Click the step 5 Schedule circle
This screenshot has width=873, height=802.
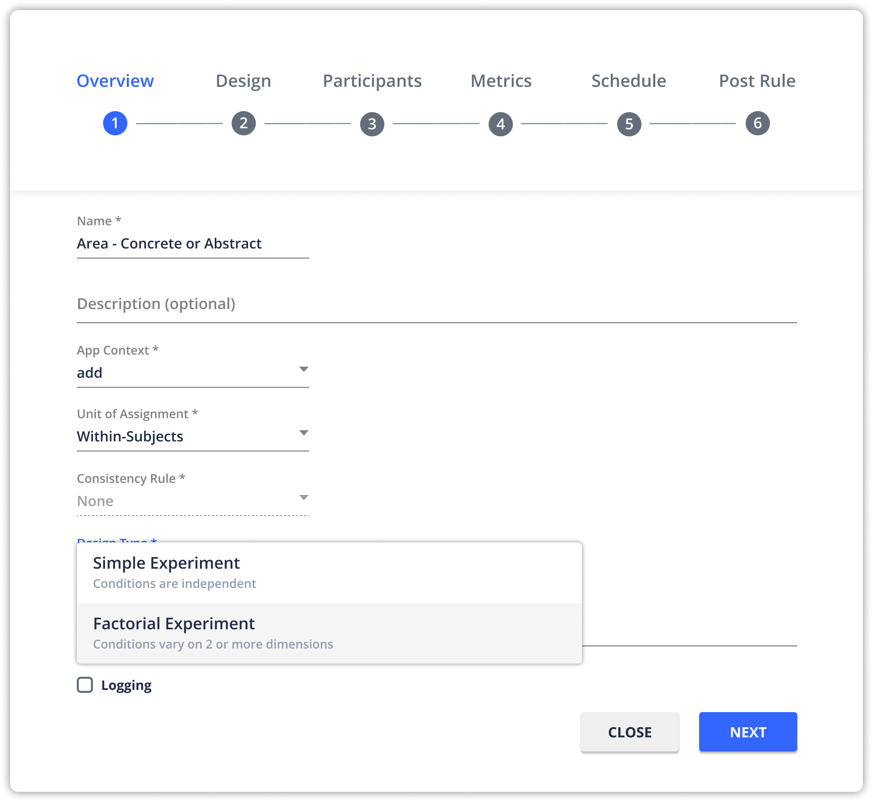tap(629, 123)
